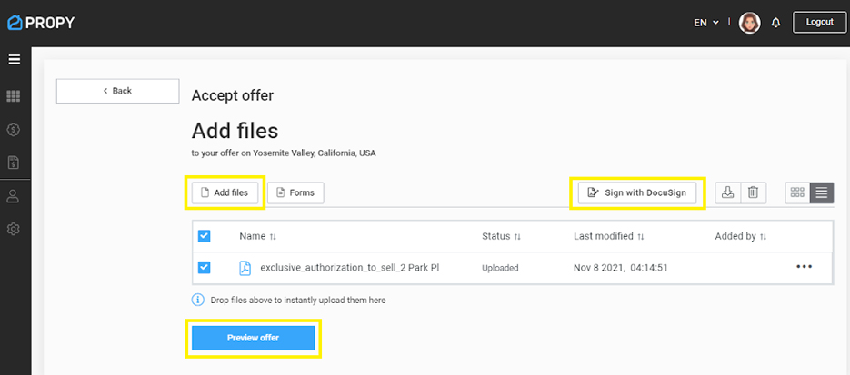The height and width of the screenshot is (375, 850).
Task: Open the dashboard grid icon in sidebar
Action: [14, 95]
